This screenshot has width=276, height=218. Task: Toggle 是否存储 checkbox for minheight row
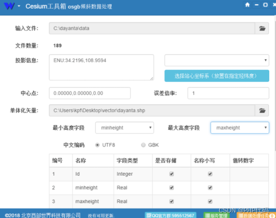(172, 187)
